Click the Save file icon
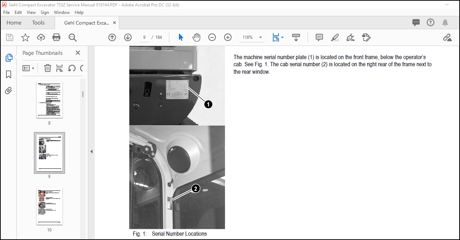 pyautogui.click(x=10, y=37)
